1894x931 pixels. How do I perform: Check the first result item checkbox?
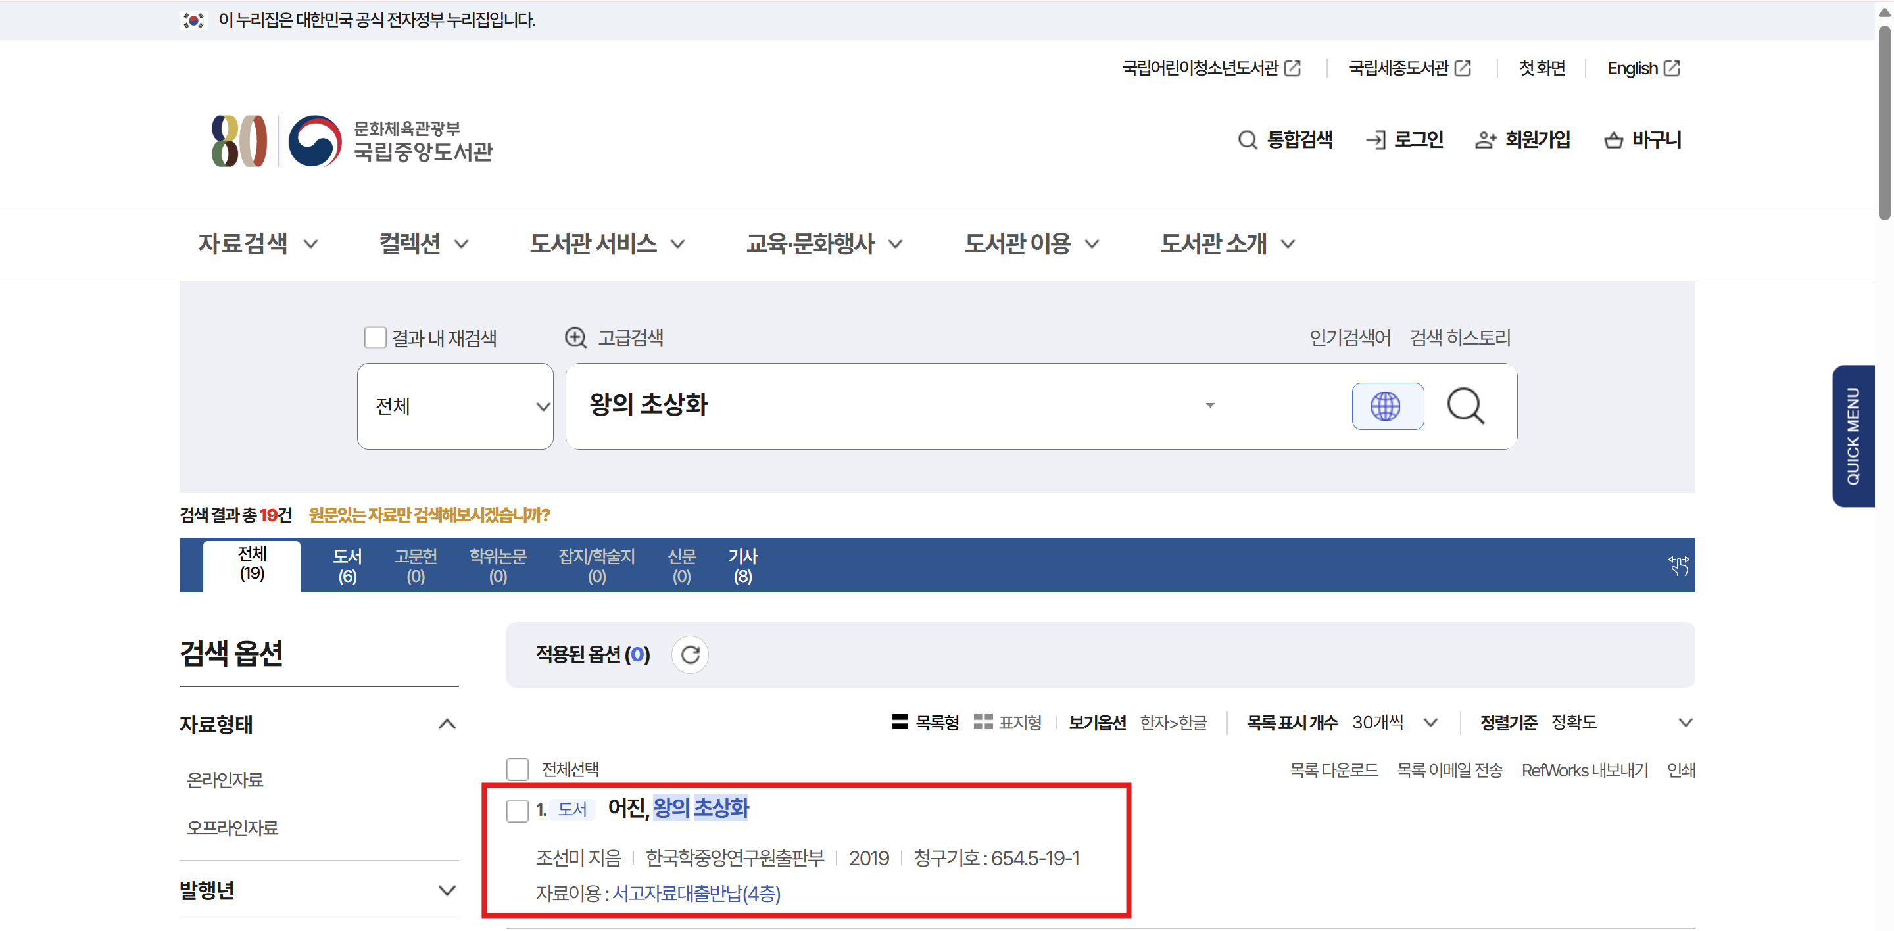click(x=517, y=810)
